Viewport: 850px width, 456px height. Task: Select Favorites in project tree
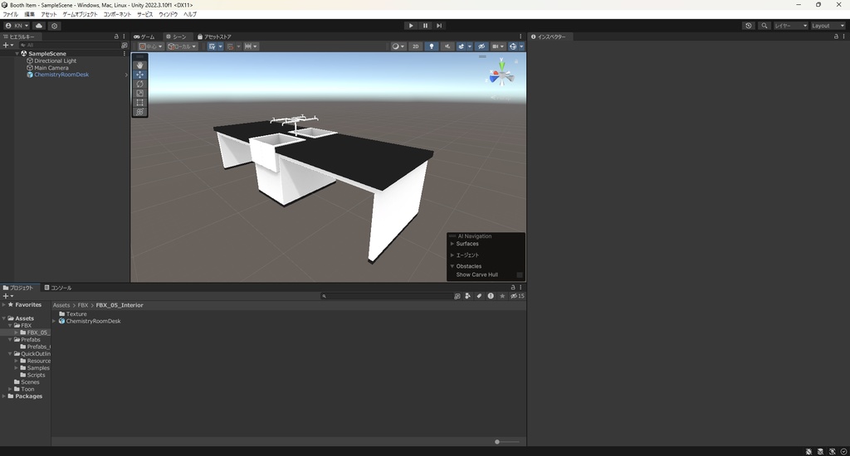point(28,305)
